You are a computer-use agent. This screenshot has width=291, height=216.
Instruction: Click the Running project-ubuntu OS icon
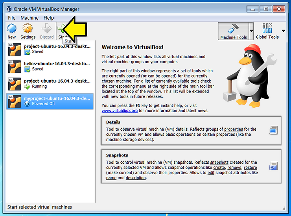click(x=14, y=84)
